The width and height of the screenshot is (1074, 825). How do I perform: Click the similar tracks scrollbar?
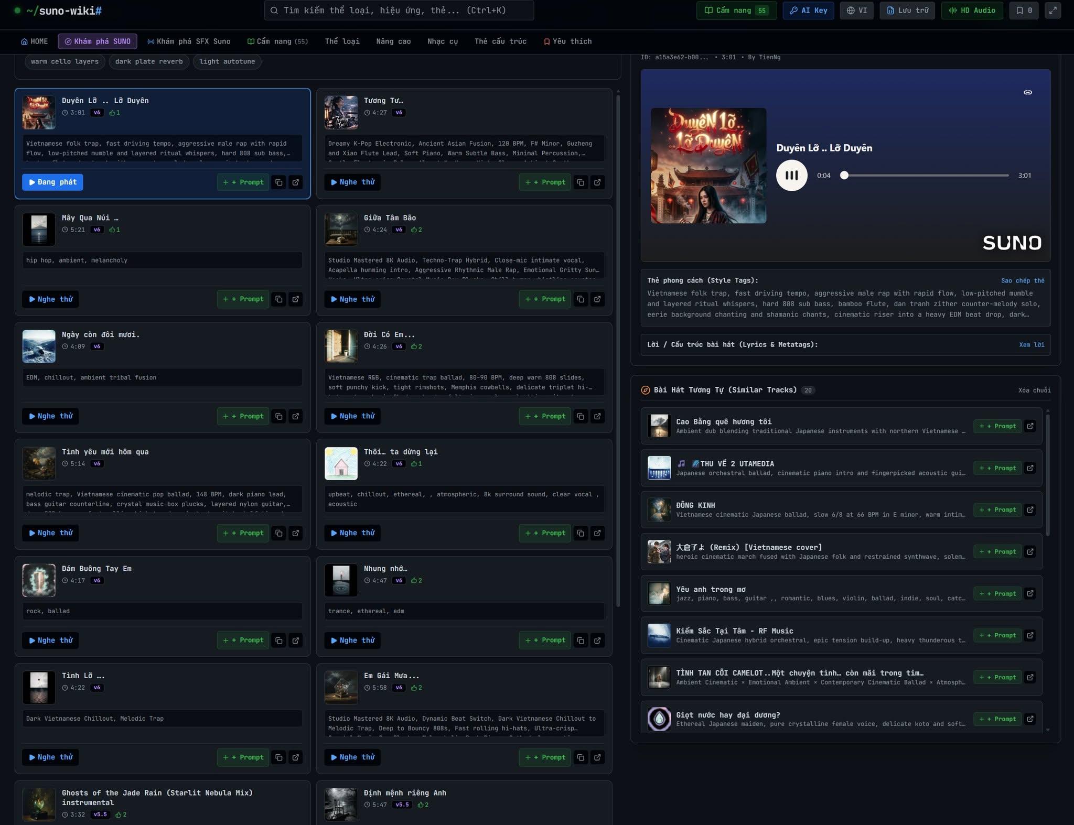pyautogui.click(x=1048, y=475)
